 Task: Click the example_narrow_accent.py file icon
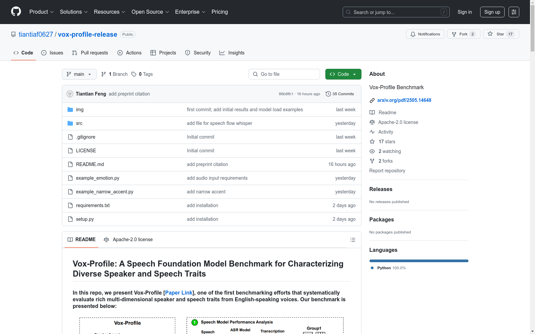[70, 192]
